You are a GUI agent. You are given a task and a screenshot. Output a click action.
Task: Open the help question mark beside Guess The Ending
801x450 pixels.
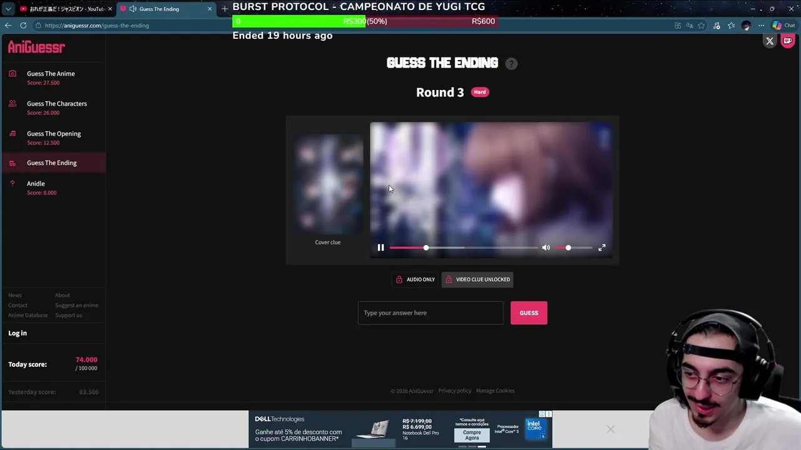tap(511, 64)
